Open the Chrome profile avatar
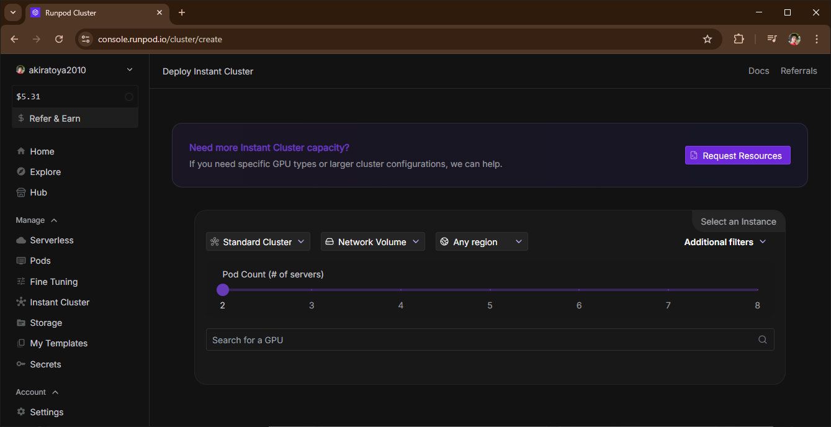The image size is (831, 427). (794, 39)
